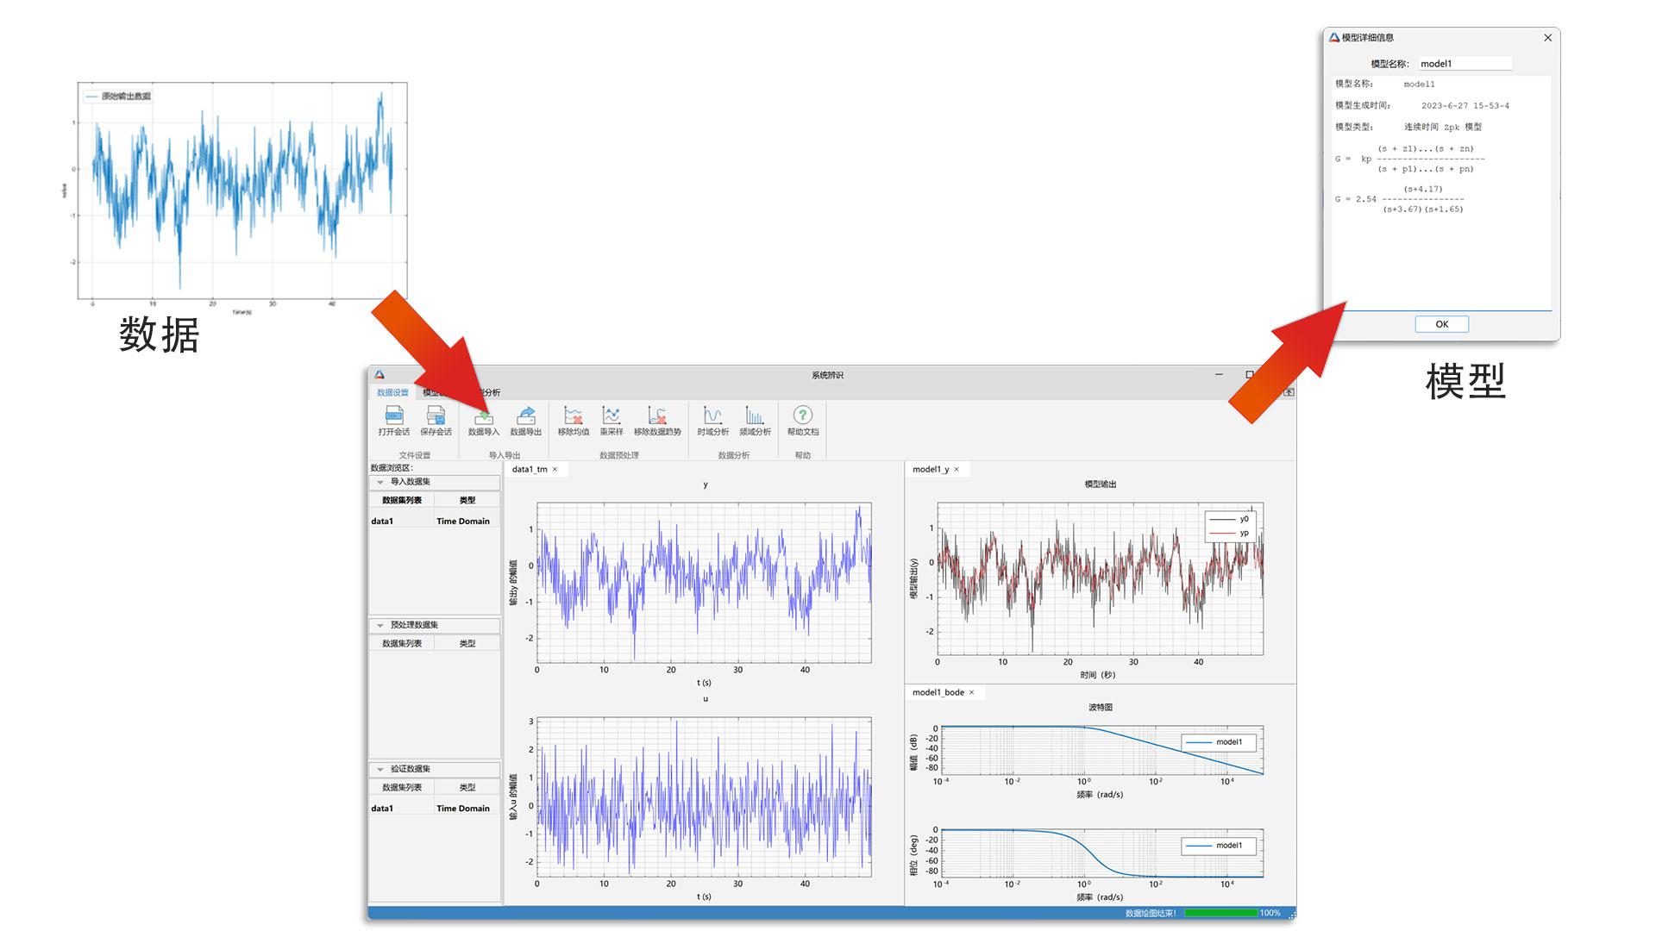Select data1 in 导入数据集 list

pos(382,521)
